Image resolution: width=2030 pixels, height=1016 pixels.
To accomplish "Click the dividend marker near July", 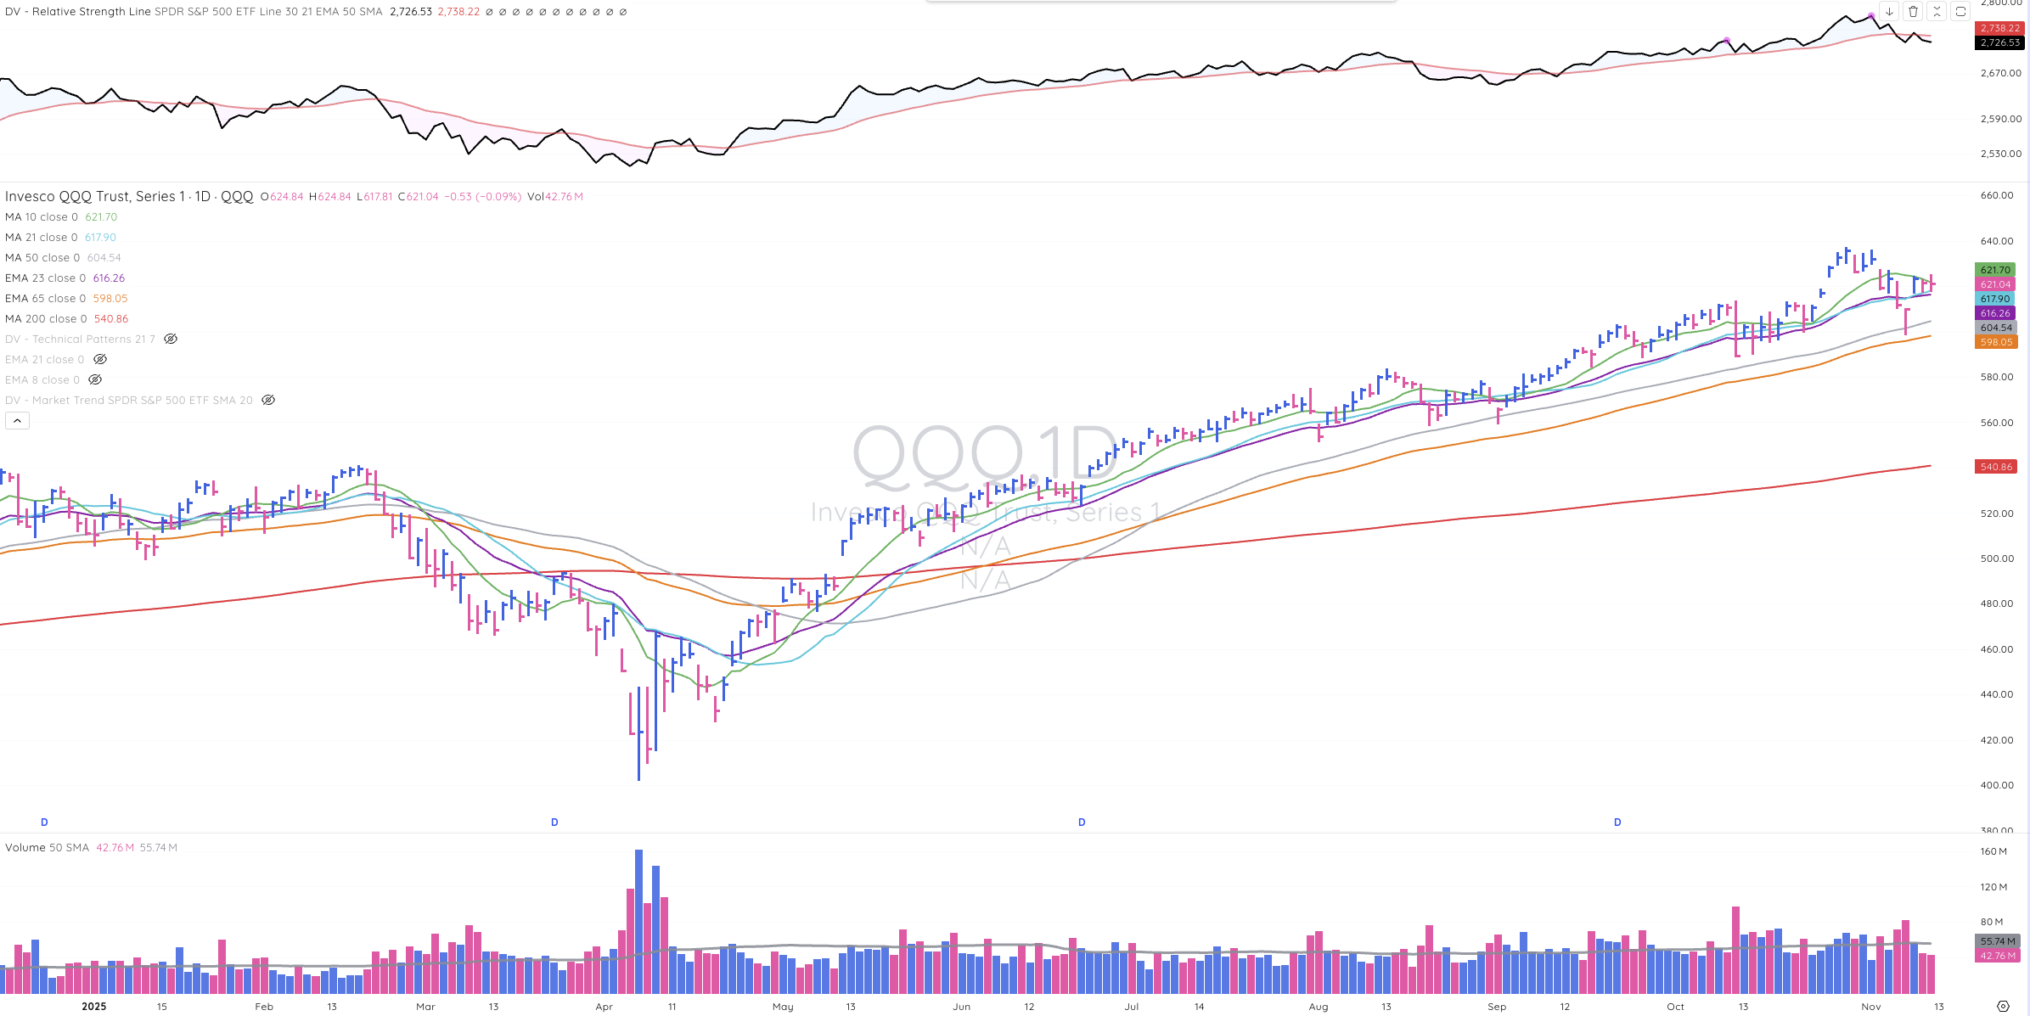I will click(1082, 822).
